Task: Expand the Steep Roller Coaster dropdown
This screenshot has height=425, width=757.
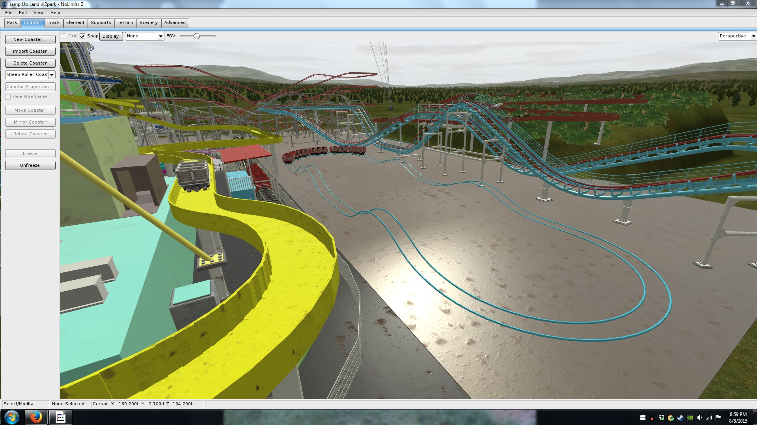Action: (x=52, y=75)
